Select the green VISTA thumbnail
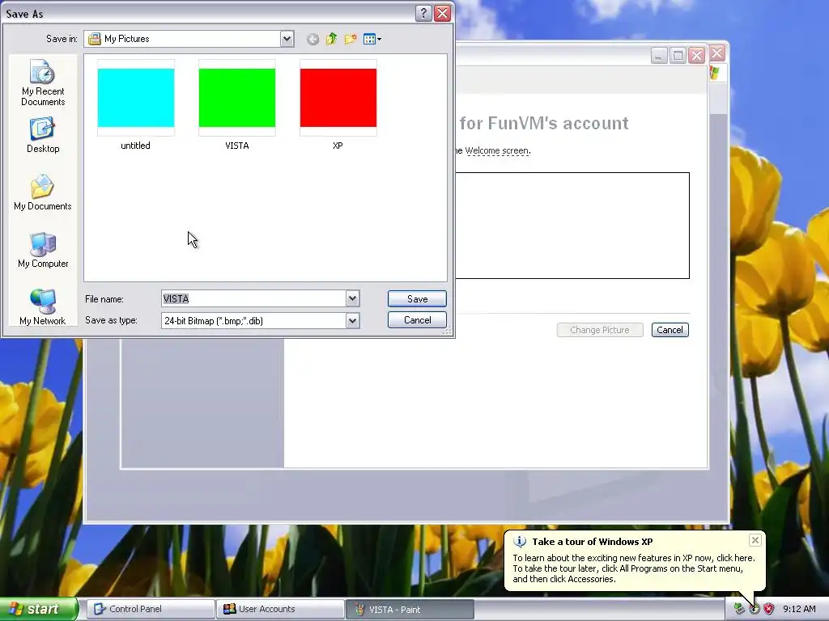 (237, 98)
